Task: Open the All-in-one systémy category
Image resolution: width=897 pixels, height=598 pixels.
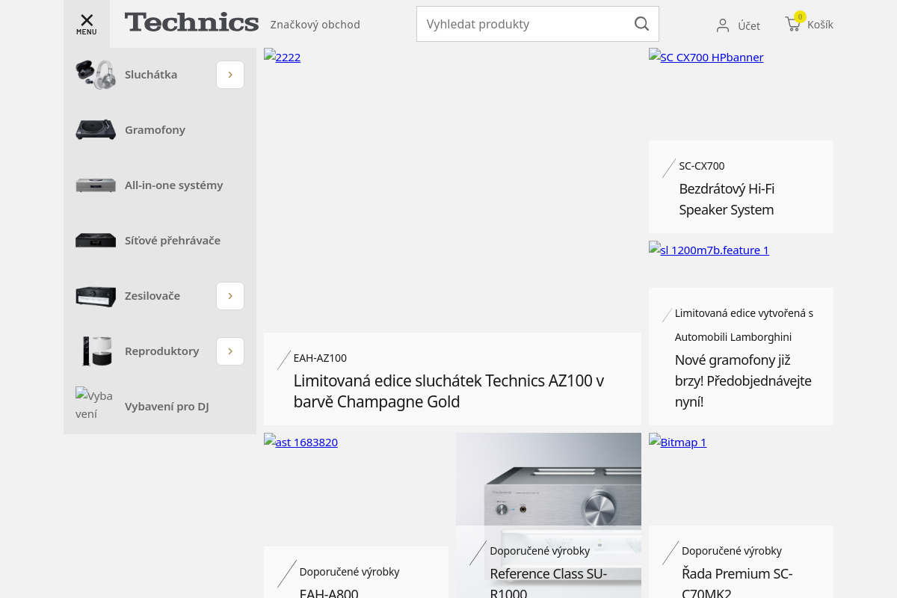Action: tap(173, 185)
